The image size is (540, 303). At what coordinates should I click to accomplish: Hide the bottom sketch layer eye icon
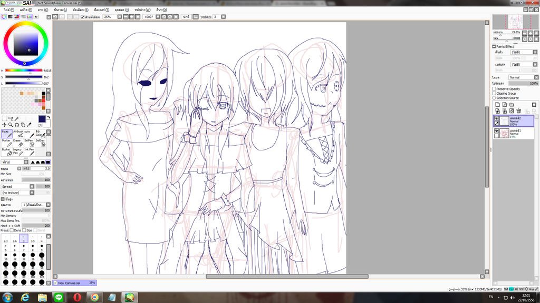tap(497, 131)
